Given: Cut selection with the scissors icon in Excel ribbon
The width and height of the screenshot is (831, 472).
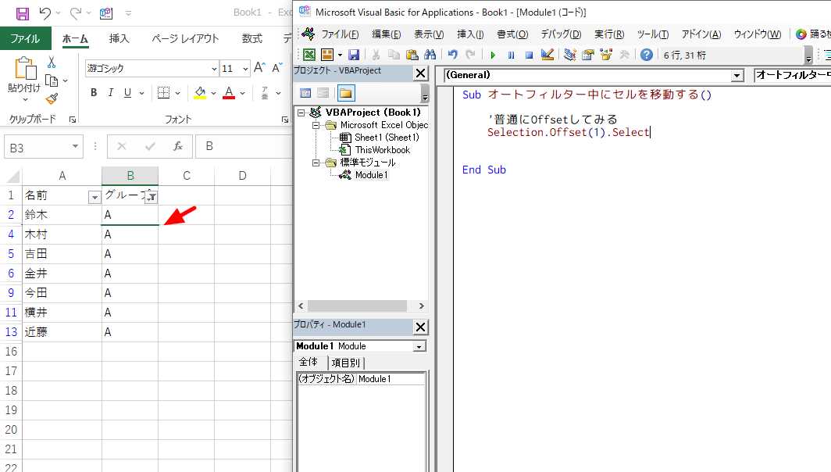Looking at the screenshot, I should coord(52,63).
